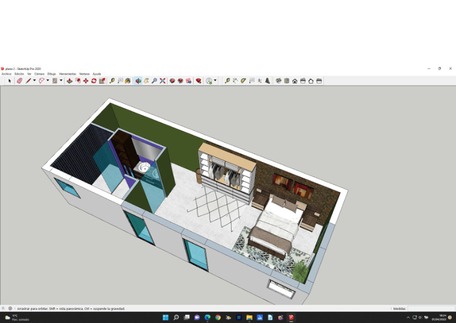Select the Rotate tool
456x323 pixels.
pos(94,81)
